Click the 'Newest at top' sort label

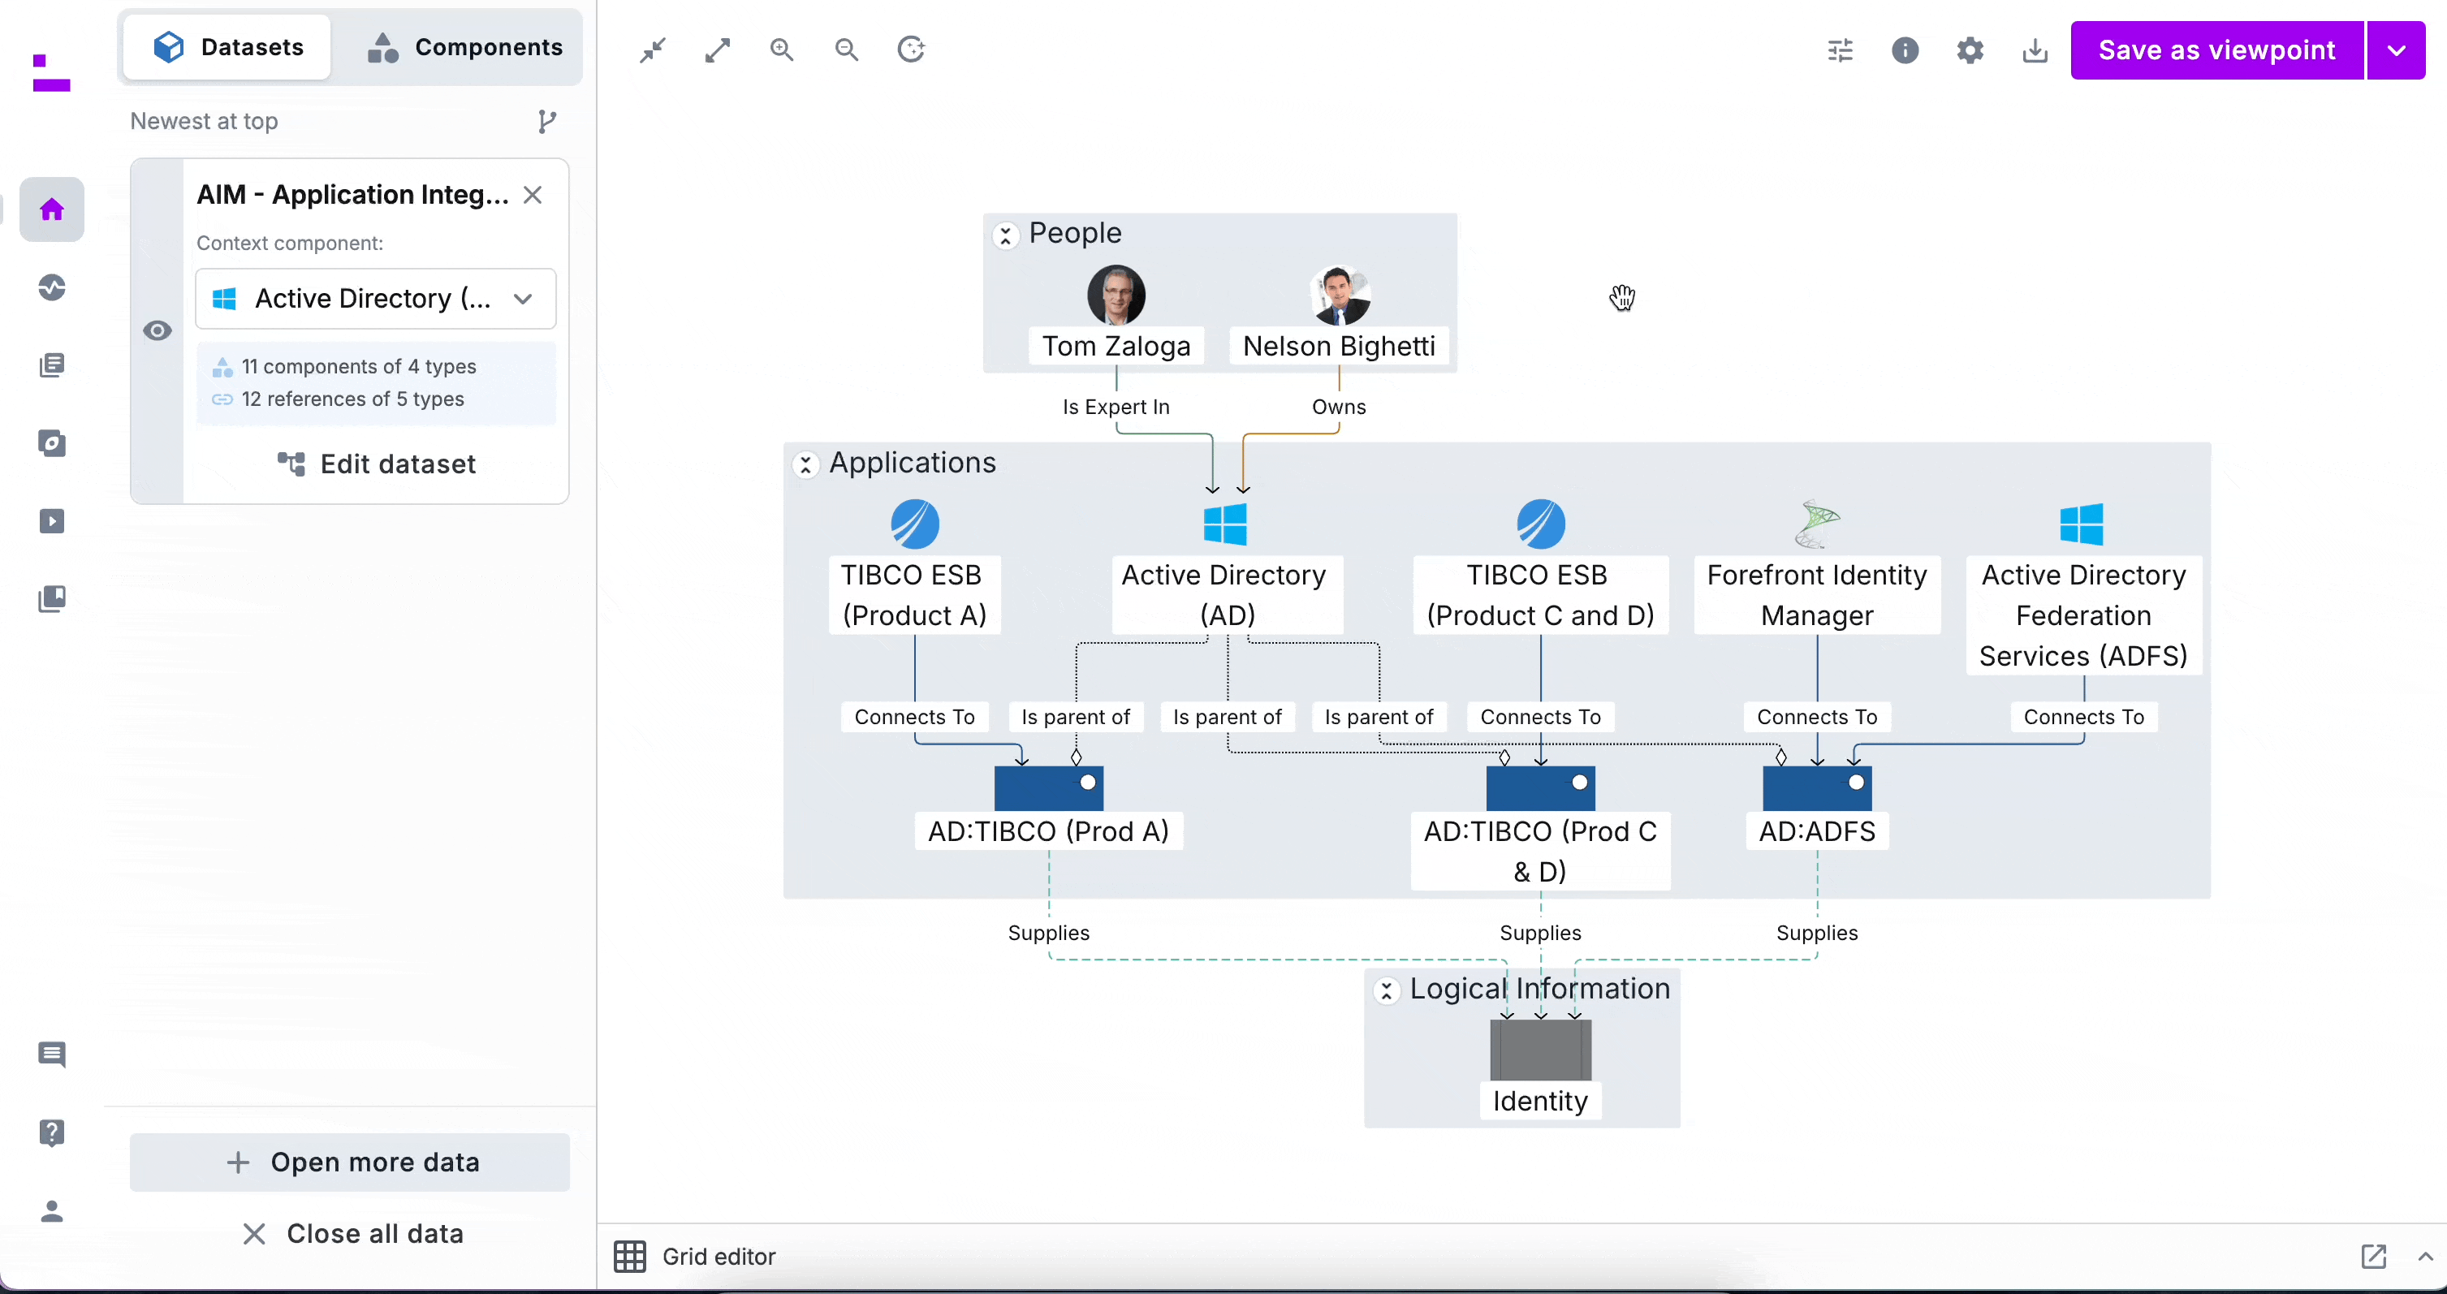click(x=205, y=122)
